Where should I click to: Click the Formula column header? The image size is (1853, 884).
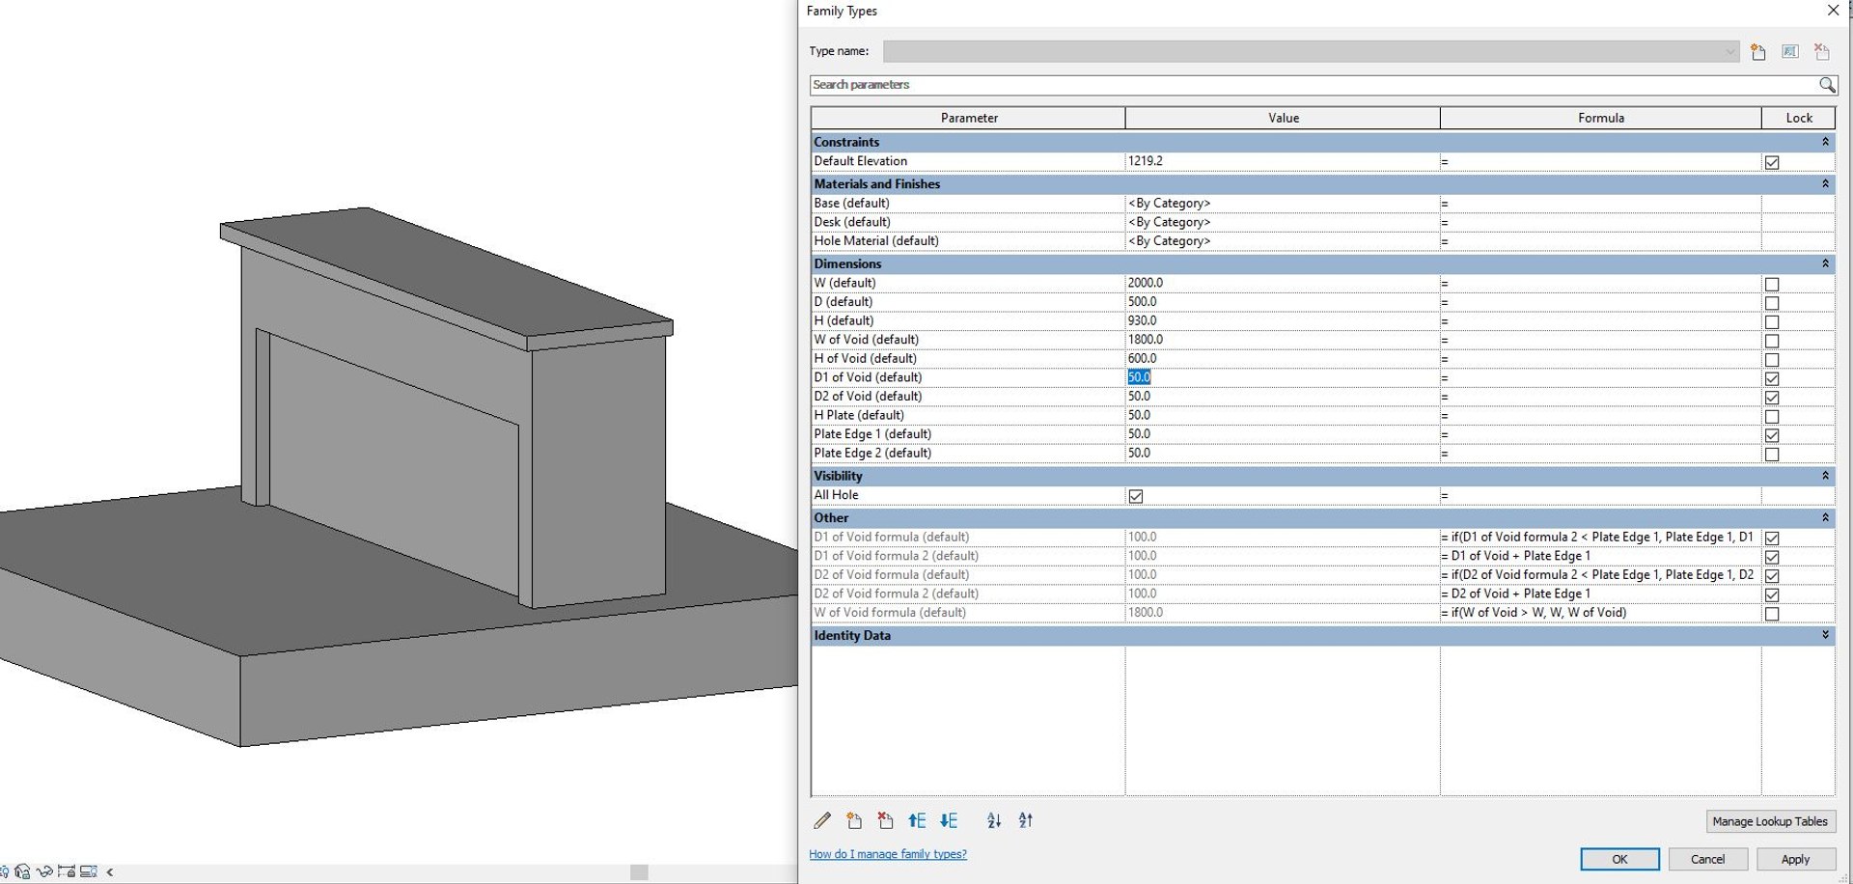click(x=1601, y=118)
